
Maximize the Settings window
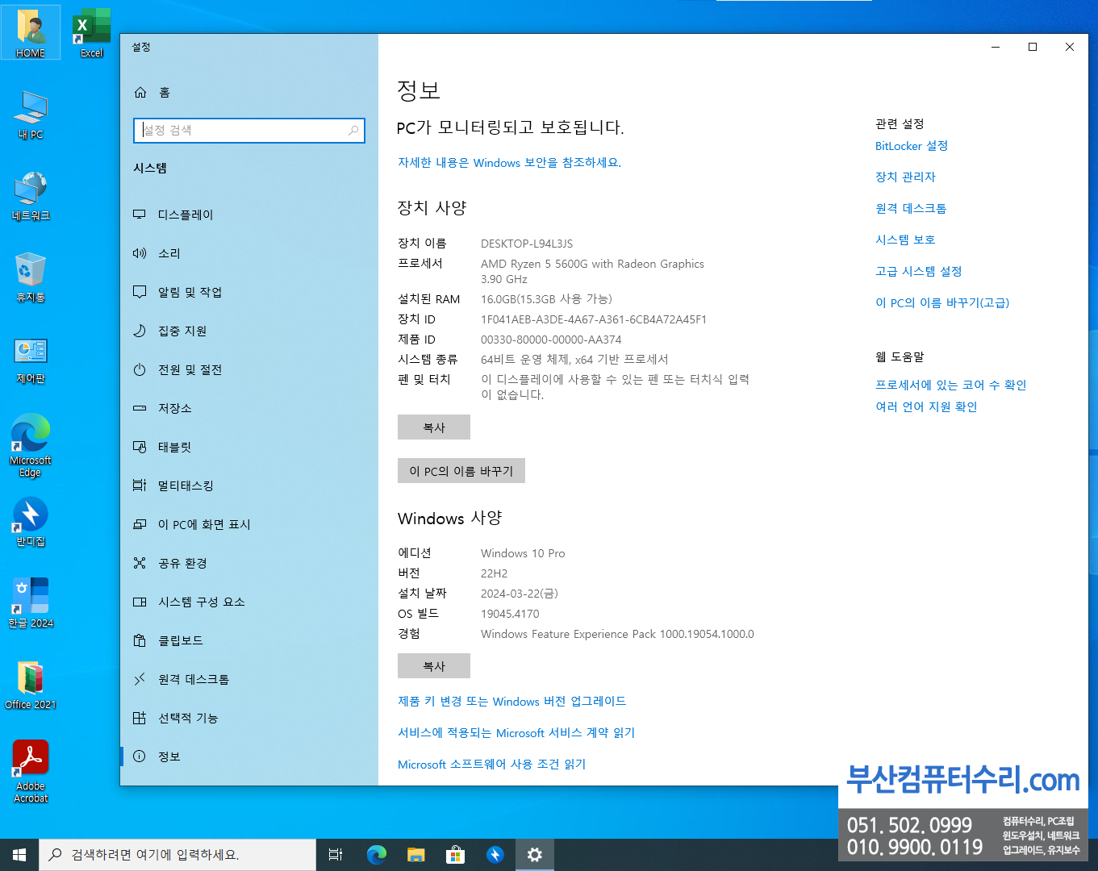[1033, 47]
